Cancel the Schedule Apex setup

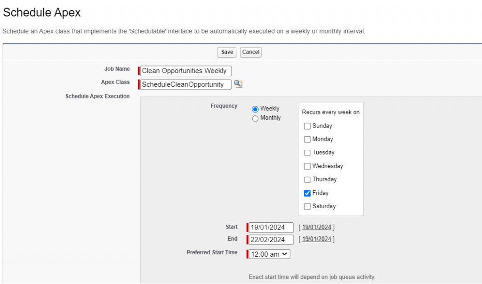pyautogui.click(x=250, y=52)
